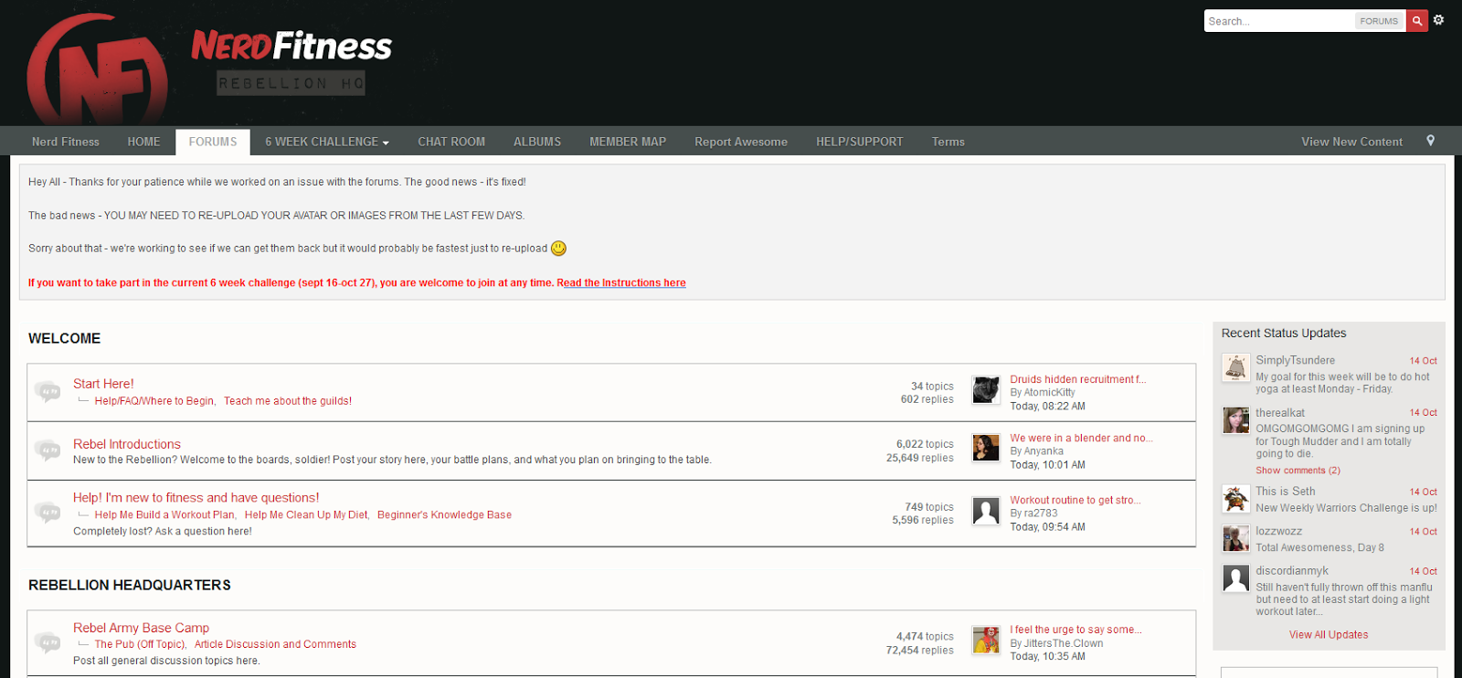Screen dimensions: 1462x678
Task: Open Anyanka's avatar in Rebel Introductions row
Action: (986, 448)
